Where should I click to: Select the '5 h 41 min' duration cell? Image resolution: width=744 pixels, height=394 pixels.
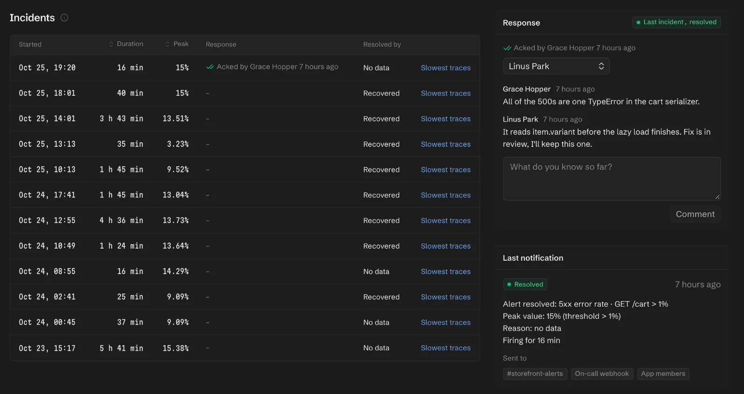(121, 348)
